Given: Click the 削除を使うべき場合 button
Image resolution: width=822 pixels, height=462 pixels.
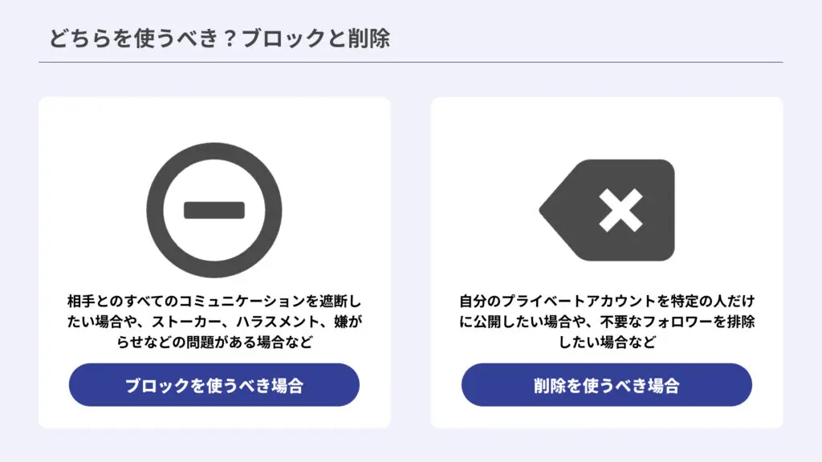Looking at the screenshot, I should pos(607,385).
